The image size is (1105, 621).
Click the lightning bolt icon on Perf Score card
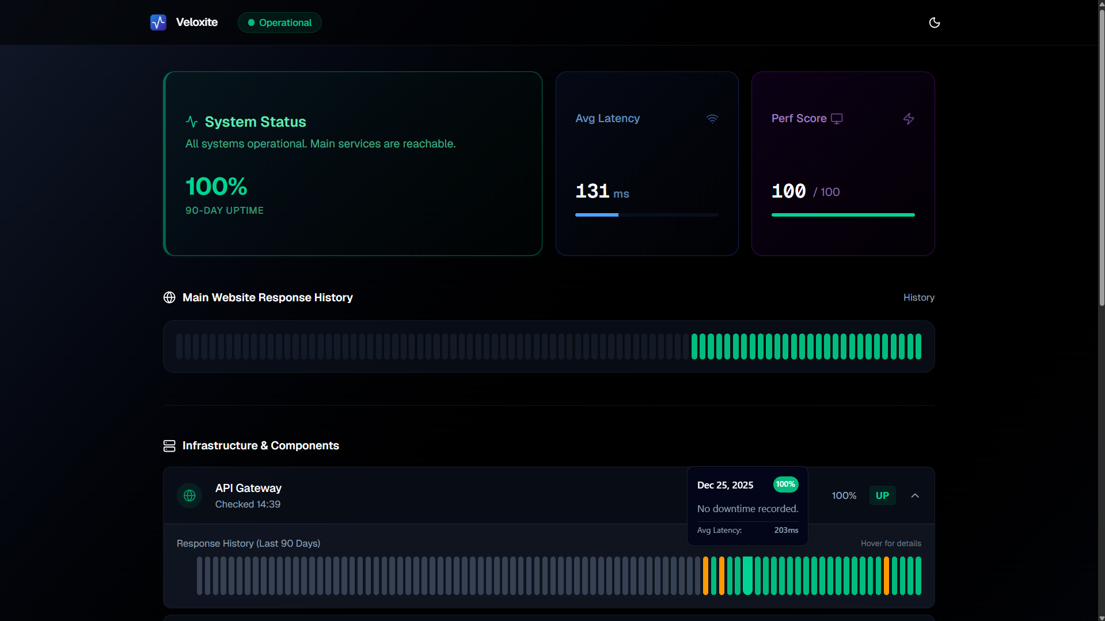[x=909, y=119]
